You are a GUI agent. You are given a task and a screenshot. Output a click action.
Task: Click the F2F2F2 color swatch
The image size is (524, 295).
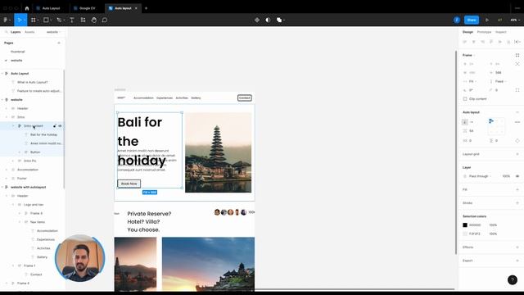coord(465,234)
